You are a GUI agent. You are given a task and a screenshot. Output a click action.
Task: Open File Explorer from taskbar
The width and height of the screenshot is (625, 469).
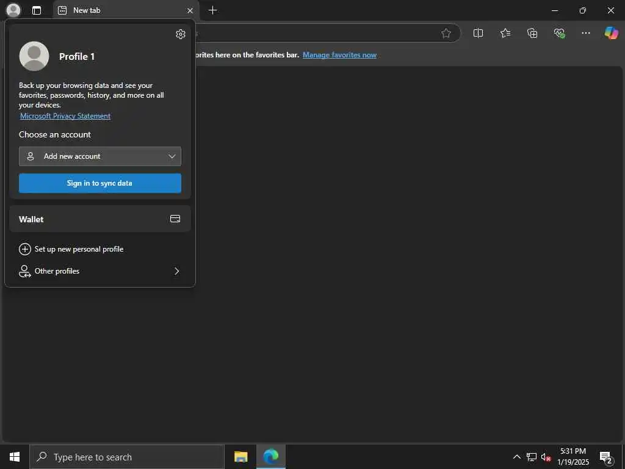(240, 457)
